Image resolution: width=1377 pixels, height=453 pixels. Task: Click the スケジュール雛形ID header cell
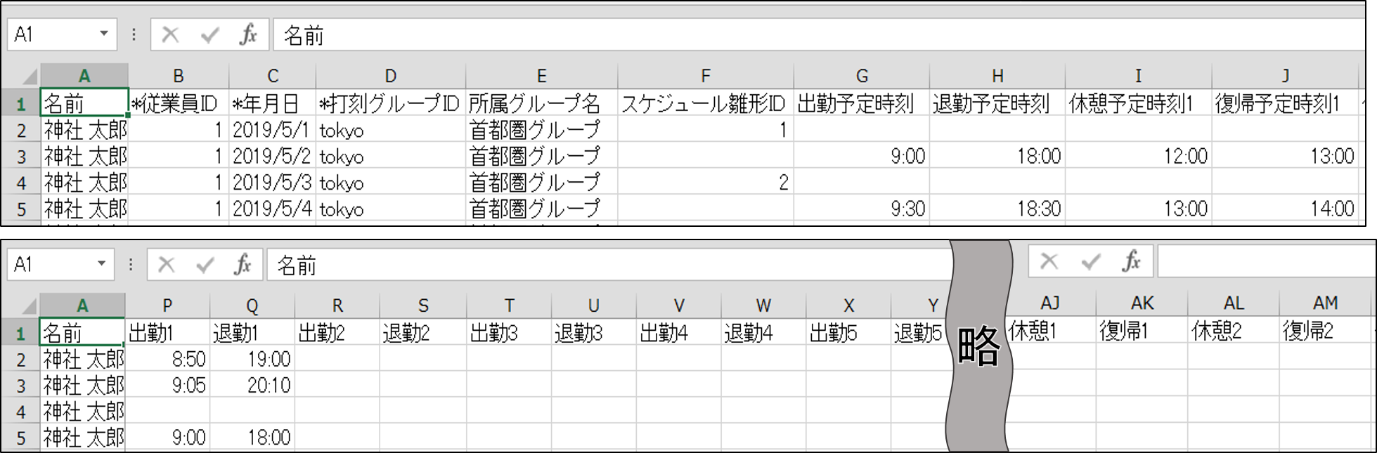point(706,103)
